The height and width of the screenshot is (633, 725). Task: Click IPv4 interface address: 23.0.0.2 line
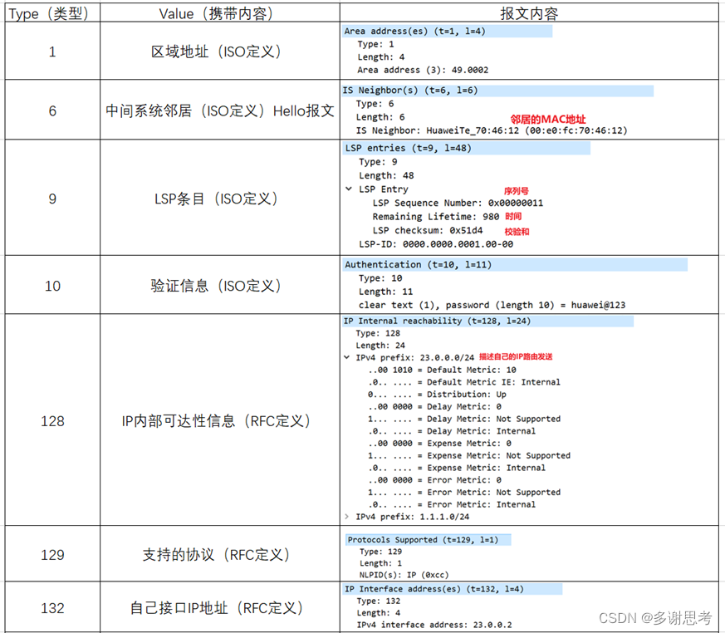[x=434, y=625]
